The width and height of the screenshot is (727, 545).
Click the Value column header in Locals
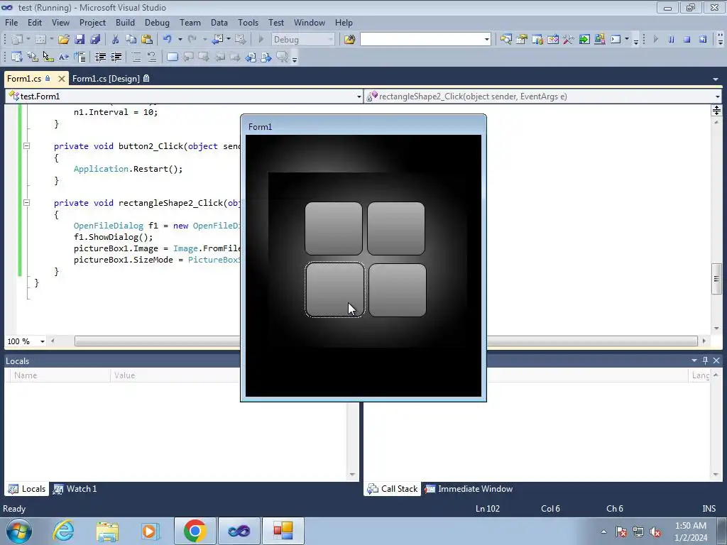click(x=175, y=375)
